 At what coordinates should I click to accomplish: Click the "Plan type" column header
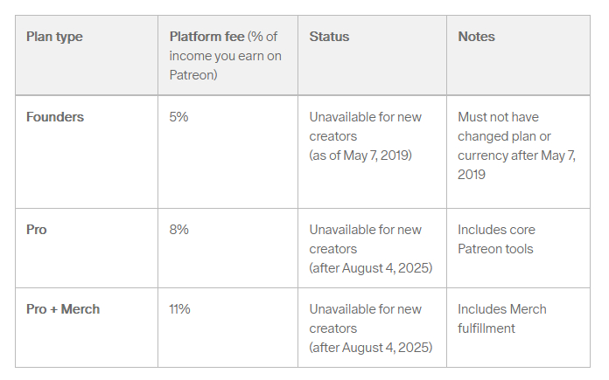[54, 37]
